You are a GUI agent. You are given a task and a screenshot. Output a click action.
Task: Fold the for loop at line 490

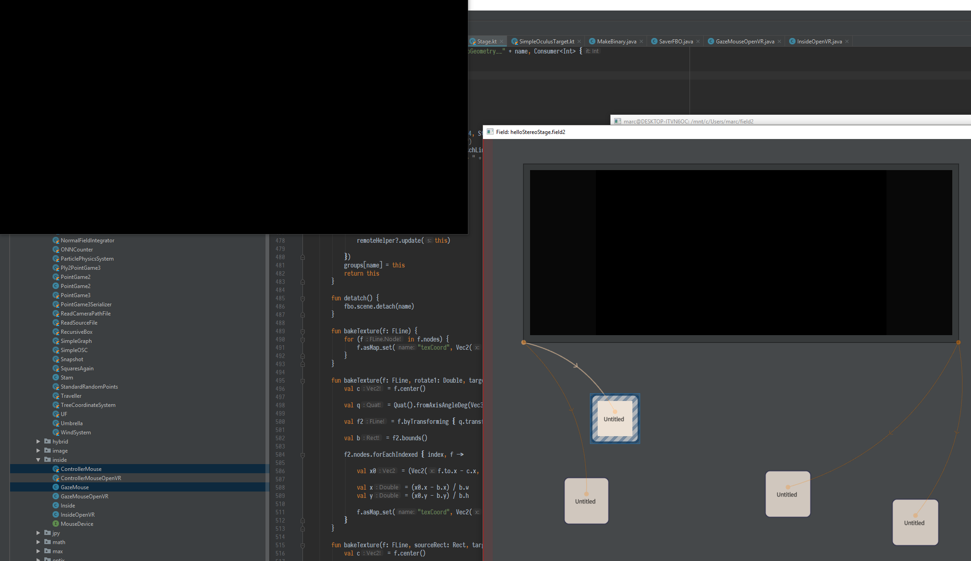pos(302,340)
